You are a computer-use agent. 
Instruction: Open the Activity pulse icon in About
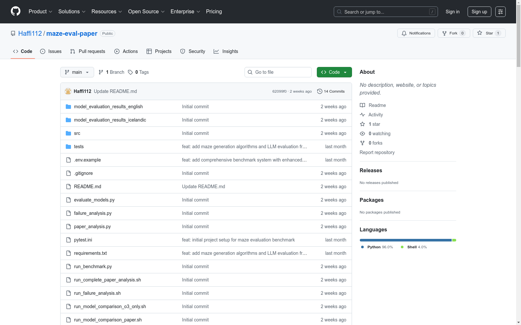tap(362, 115)
